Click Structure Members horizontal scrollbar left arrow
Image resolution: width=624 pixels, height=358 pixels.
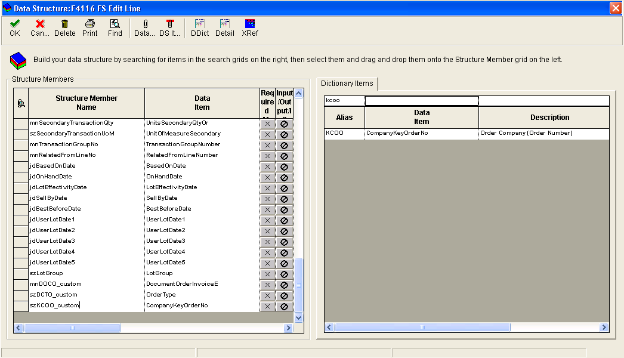click(18, 328)
